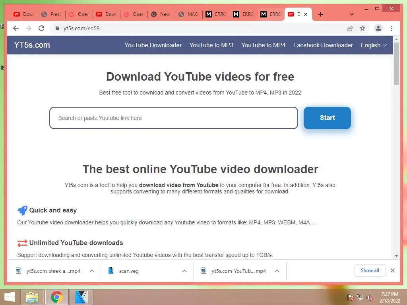The height and width of the screenshot is (305, 407).
Task: Click the Chrome taskbar icon
Action: click(57, 297)
